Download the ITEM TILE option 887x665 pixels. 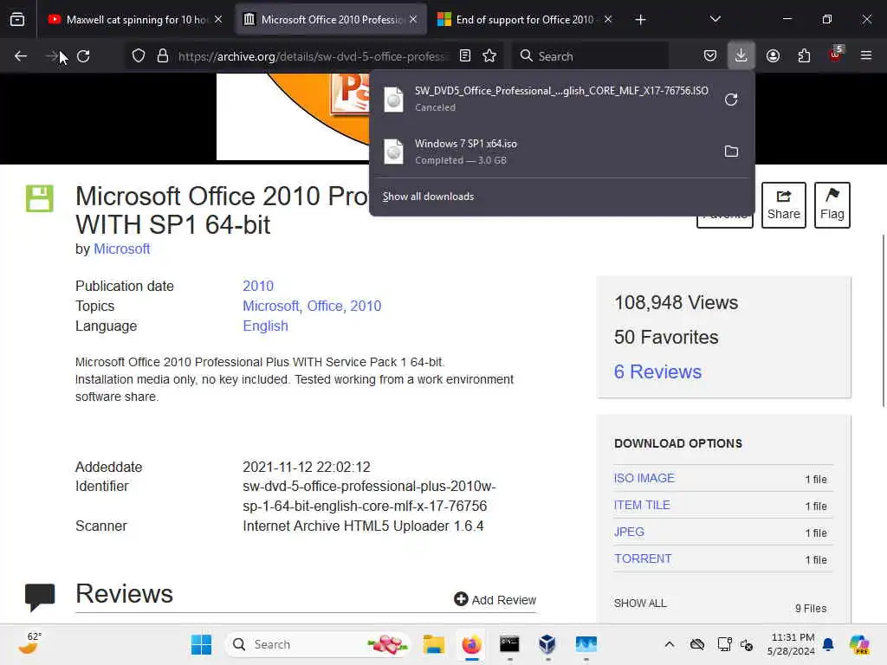pos(642,505)
